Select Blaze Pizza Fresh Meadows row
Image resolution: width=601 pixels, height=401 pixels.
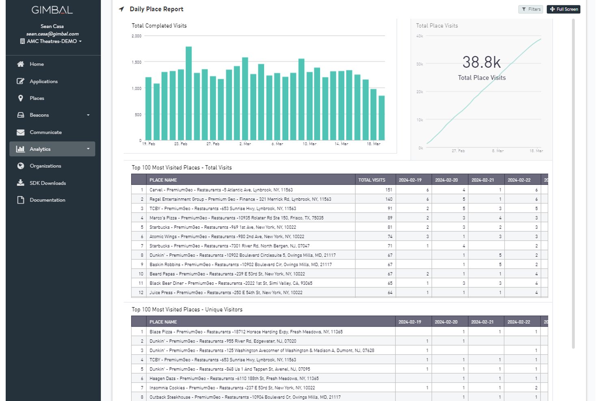pyautogui.click(x=339, y=332)
